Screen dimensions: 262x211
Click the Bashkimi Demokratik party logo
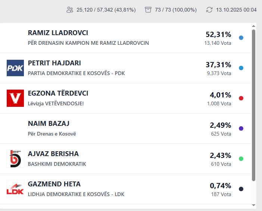coord(15,159)
